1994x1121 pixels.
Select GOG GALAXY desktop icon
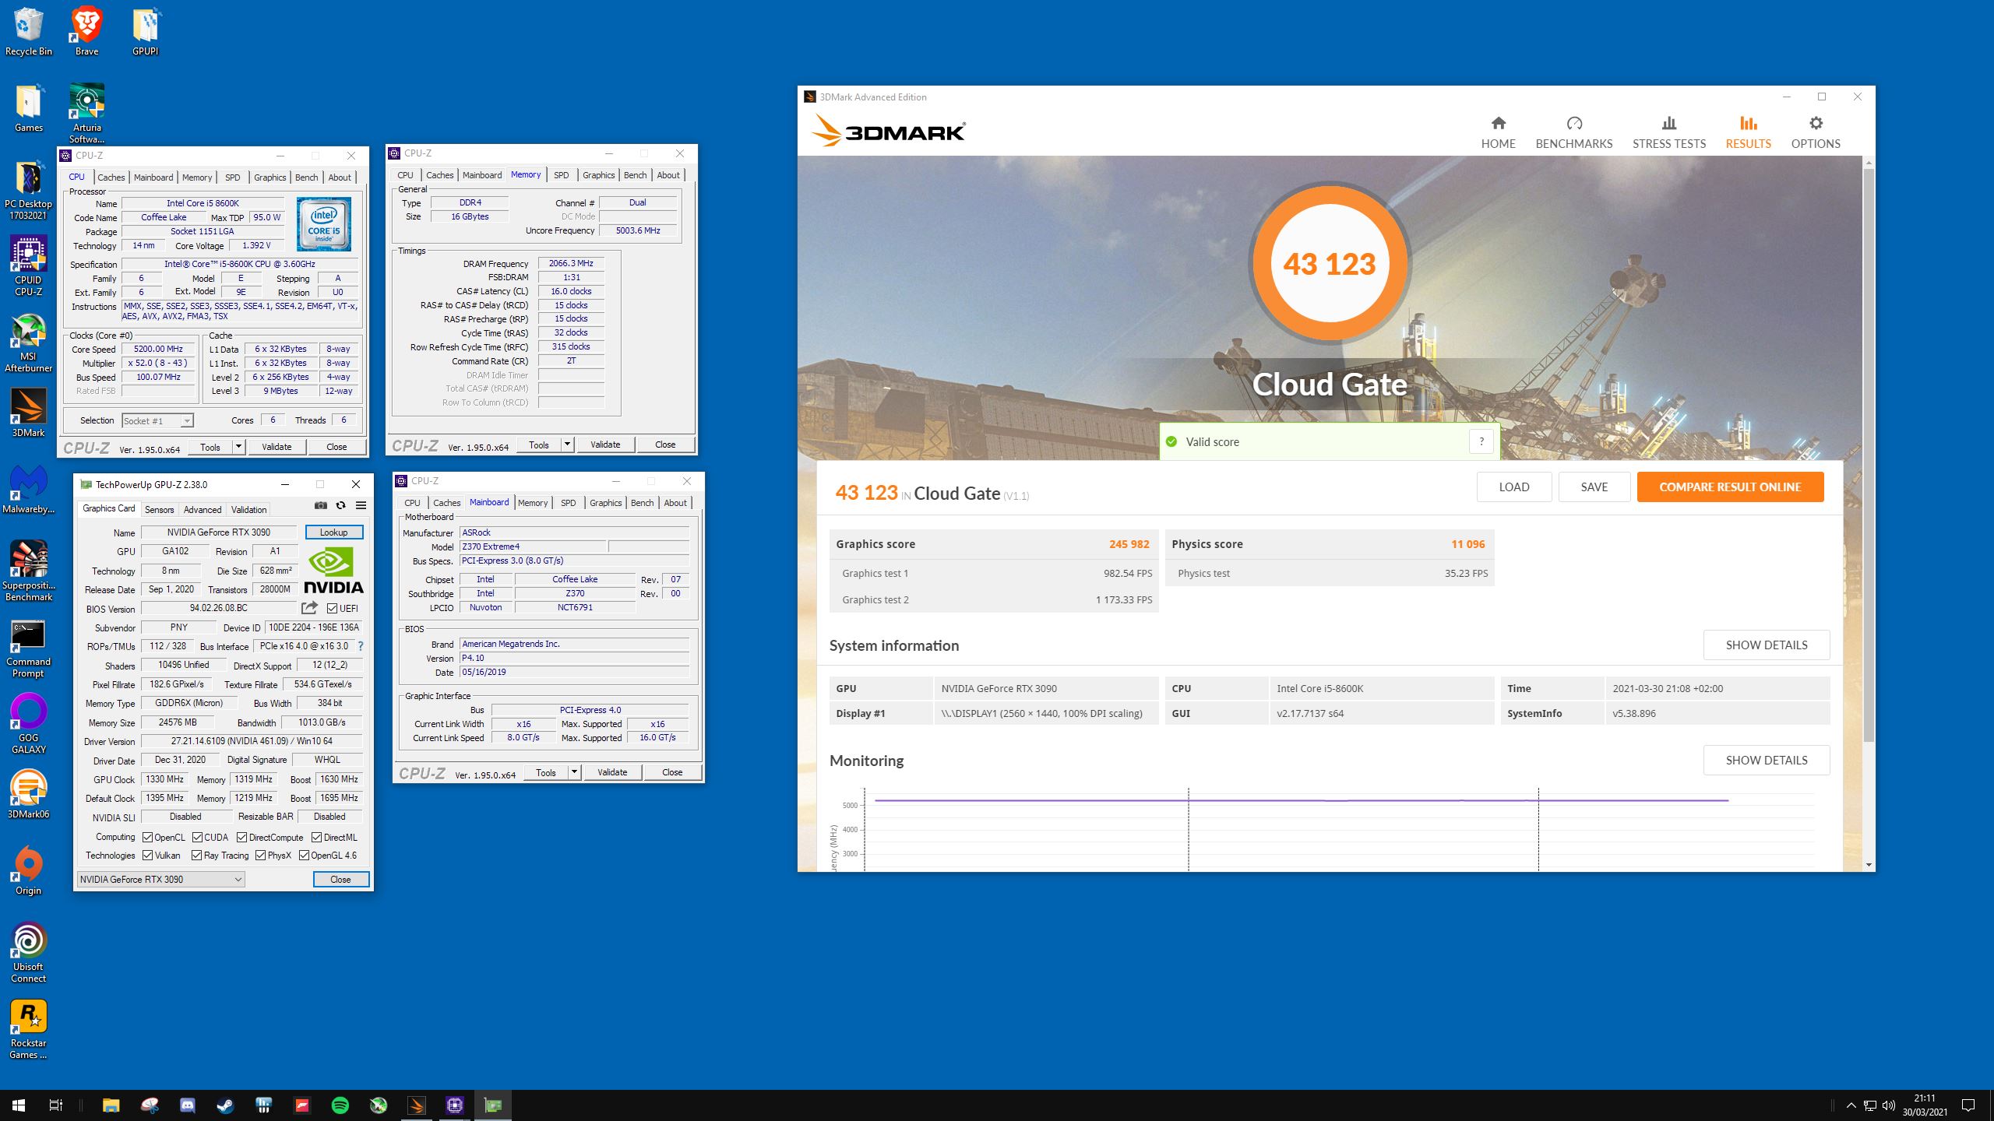(29, 723)
